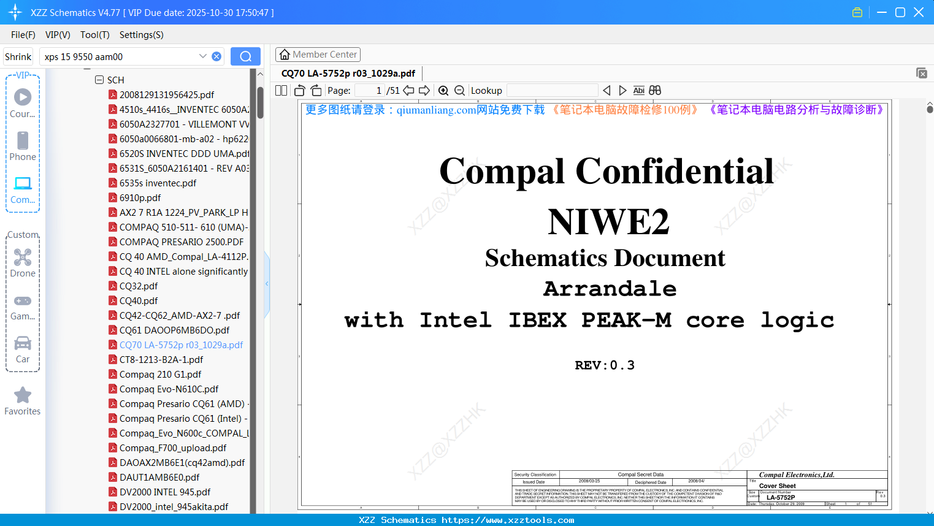This screenshot has width=934, height=526.
Task: Open DAUT1AMB6E0.pdf
Action: point(159,477)
